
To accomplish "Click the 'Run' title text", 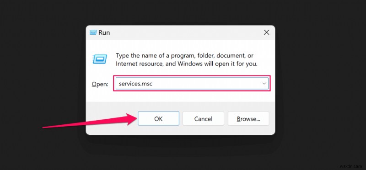I will pyautogui.click(x=104, y=32).
